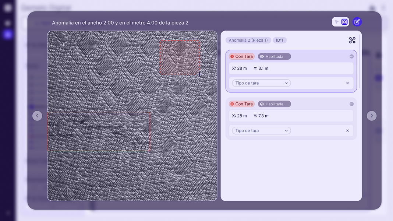The height and width of the screenshot is (221, 393).
Task: Clear Tipo de tara in second card
Action: (x=347, y=131)
